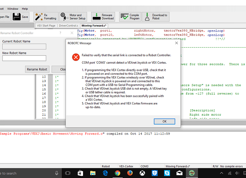Click the VEX-Cortex status bar entry

click(126, 166)
